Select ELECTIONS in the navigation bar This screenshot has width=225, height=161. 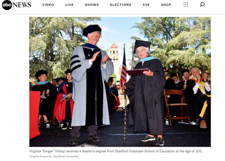pyautogui.click(x=121, y=5)
